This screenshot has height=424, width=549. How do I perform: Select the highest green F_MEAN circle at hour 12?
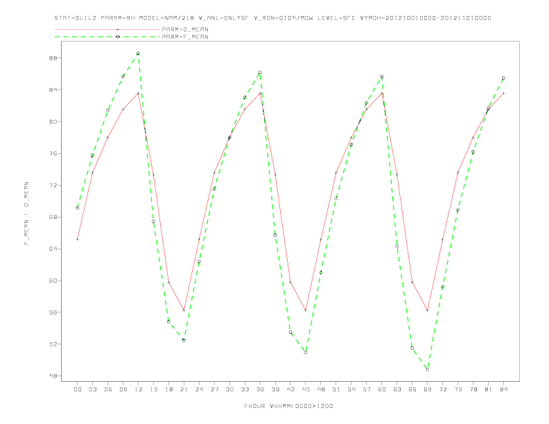point(139,53)
